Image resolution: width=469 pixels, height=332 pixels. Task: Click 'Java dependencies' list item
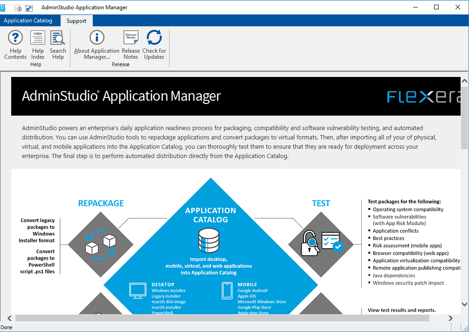394,276
